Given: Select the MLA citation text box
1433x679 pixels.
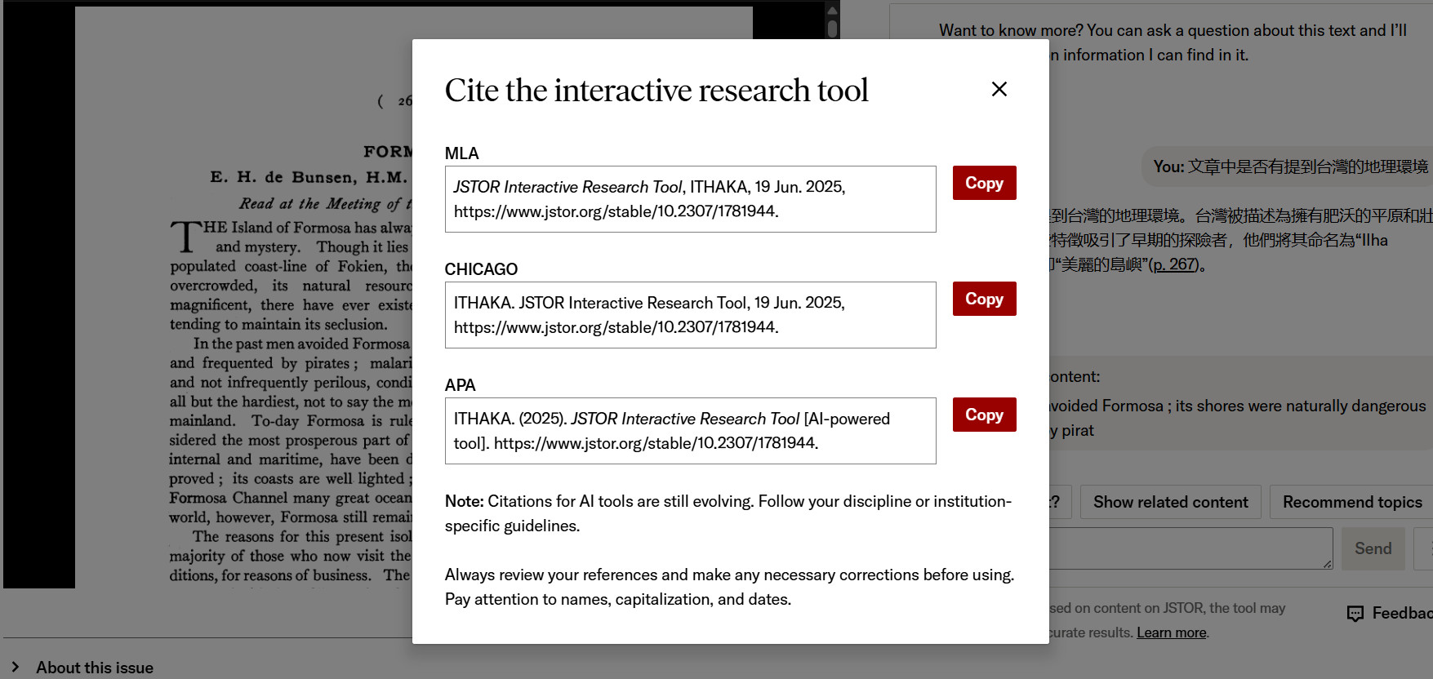Looking at the screenshot, I should [690, 199].
